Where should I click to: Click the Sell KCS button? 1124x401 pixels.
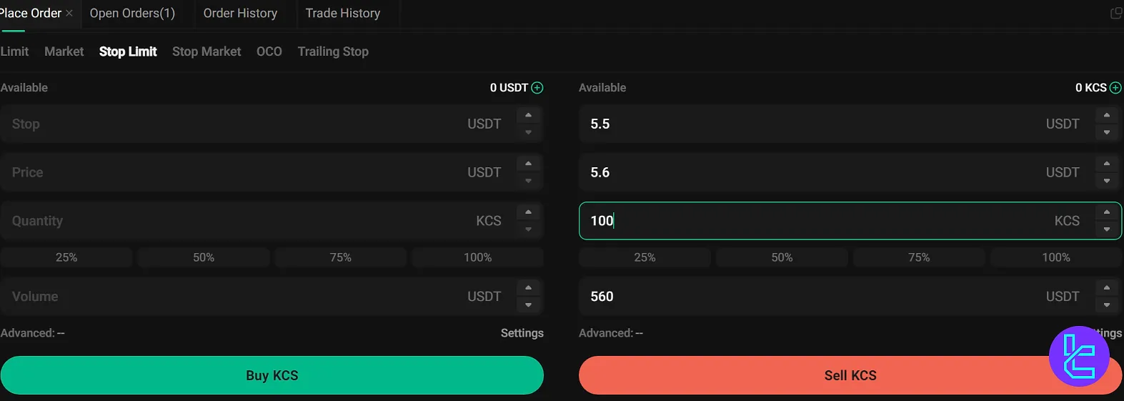pos(850,375)
